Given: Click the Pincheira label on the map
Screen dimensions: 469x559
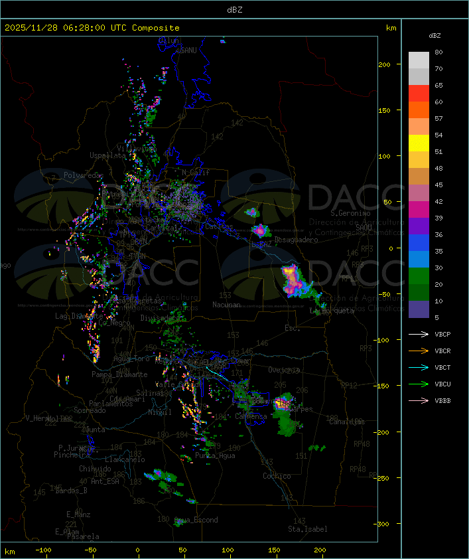Looking at the screenshot, I should coord(72,455).
